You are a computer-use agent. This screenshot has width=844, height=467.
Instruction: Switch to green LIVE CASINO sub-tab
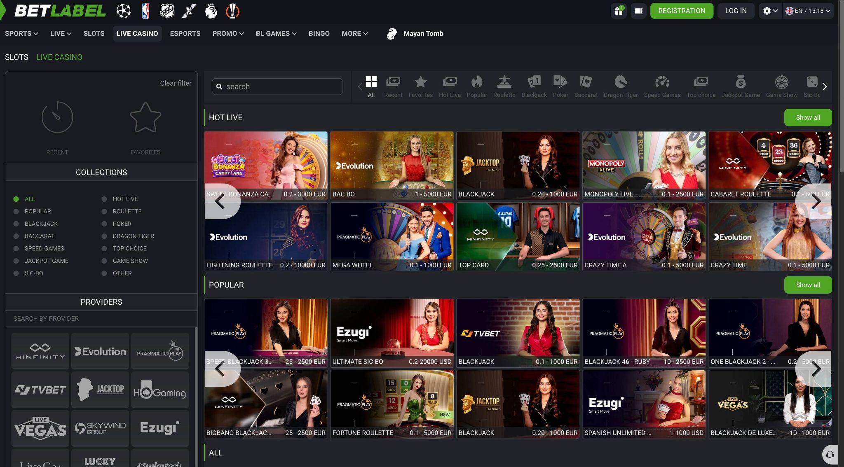59,57
